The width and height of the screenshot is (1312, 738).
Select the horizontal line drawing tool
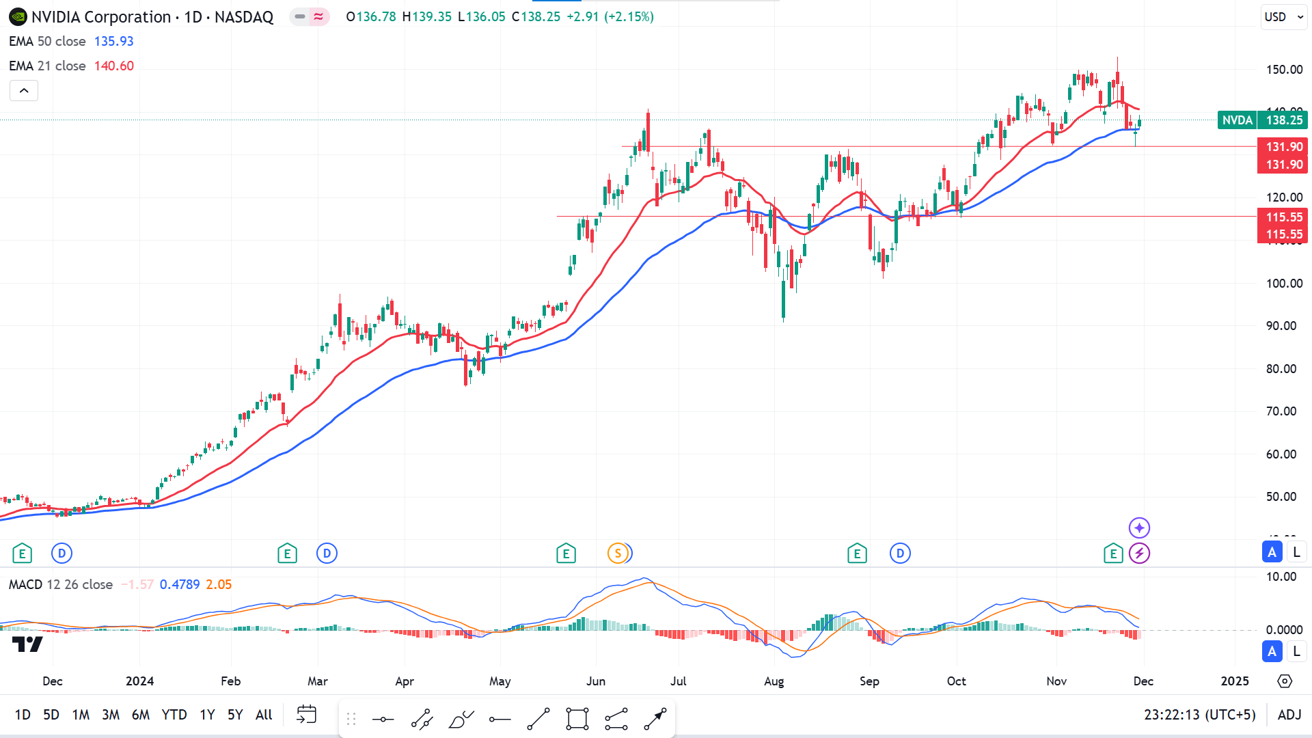[x=383, y=719]
